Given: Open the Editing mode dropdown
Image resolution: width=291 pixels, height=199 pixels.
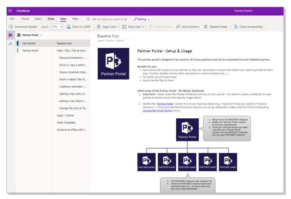Looking at the screenshot, I should pos(141,19).
